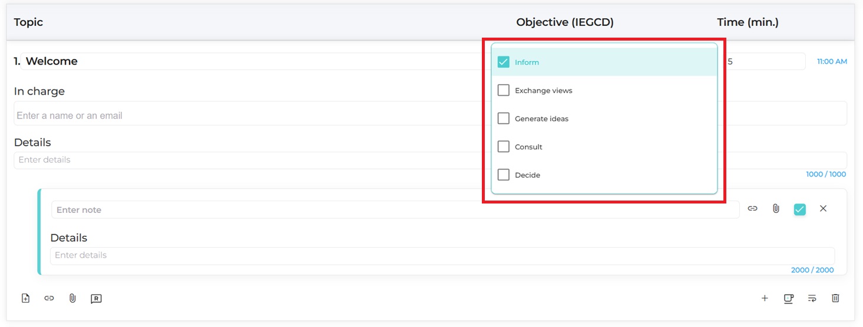Click the paperclip icon in the topic footer
The height and width of the screenshot is (327, 863).
pyautogui.click(x=72, y=298)
